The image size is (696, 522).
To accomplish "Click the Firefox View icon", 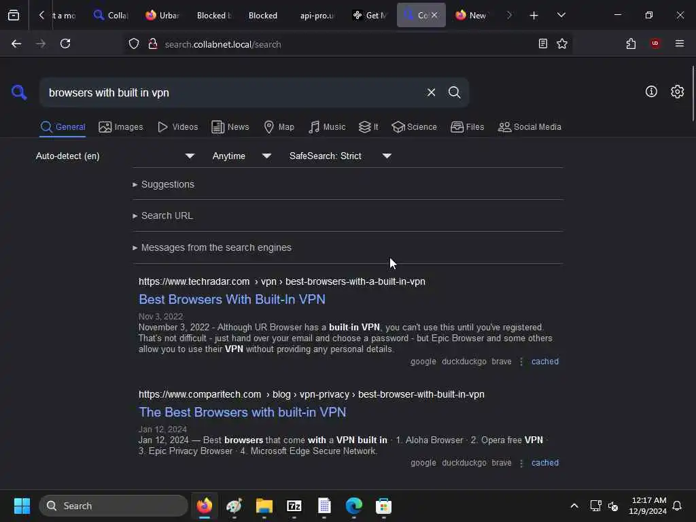I will click(14, 15).
